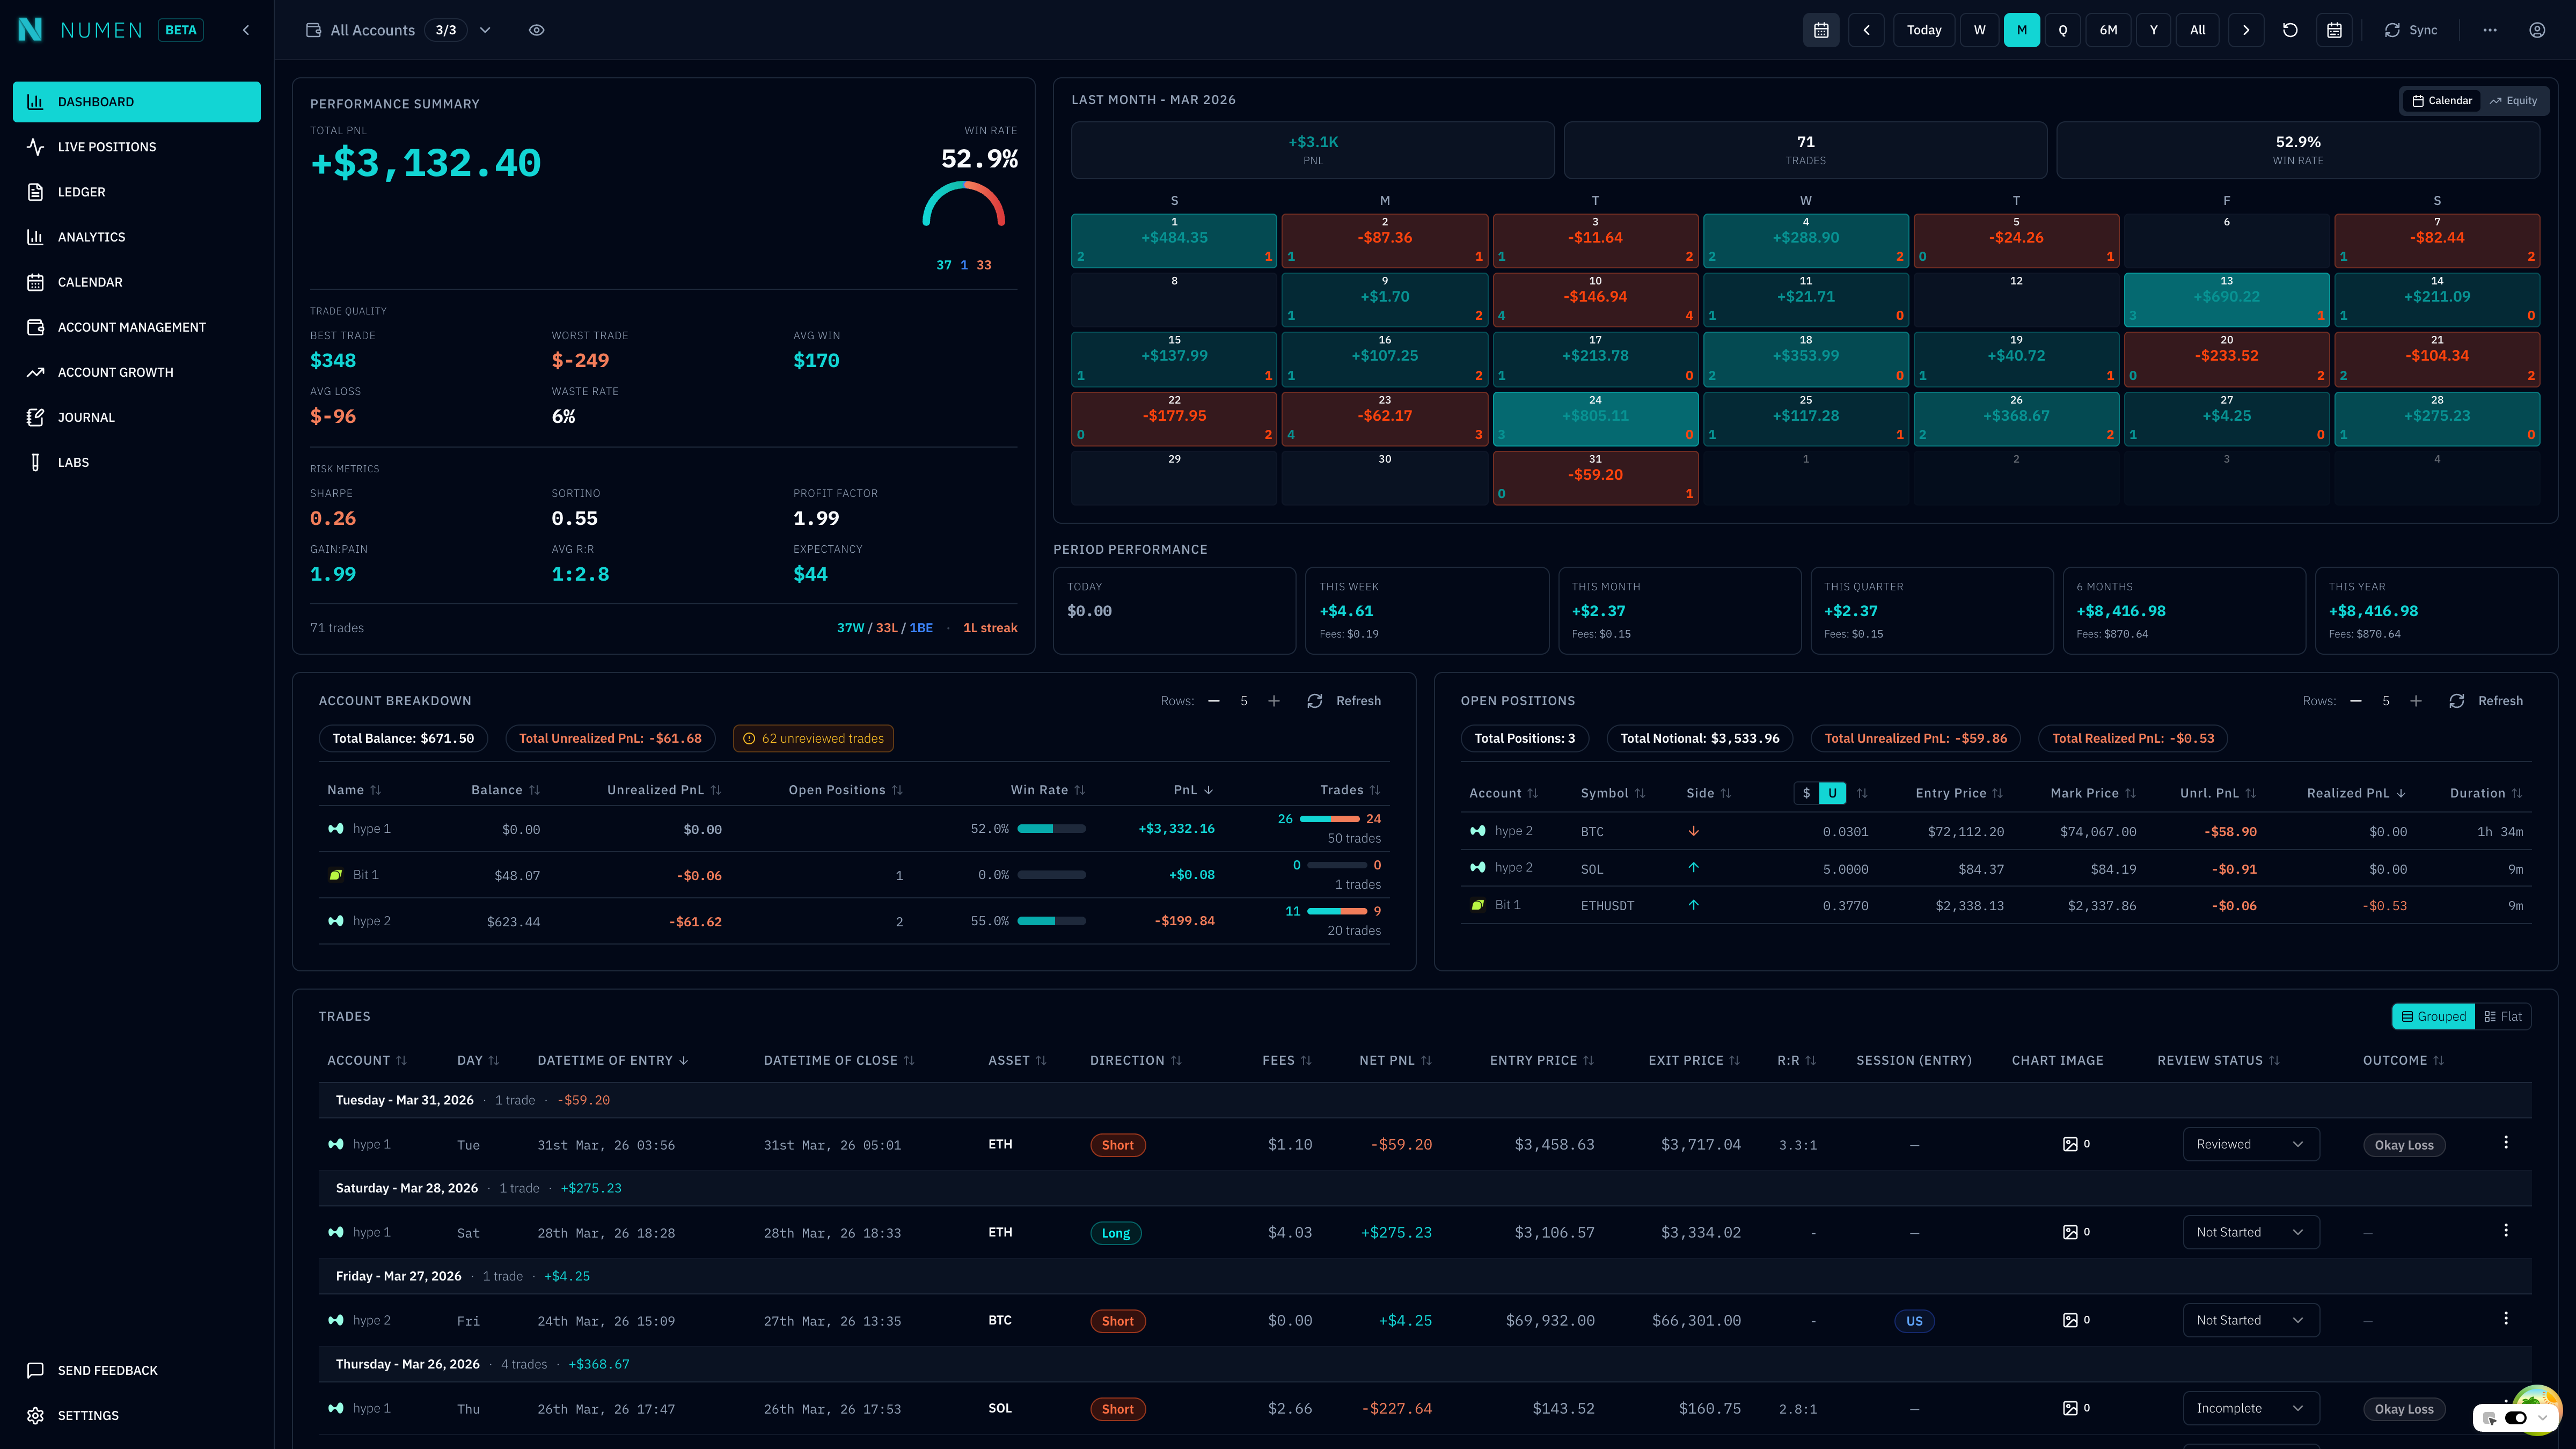Refresh the Account Breakdown table
The image size is (2576, 1449).
click(1344, 701)
